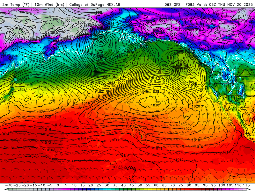Select the 1028 isobar label
The width and height of the screenshot is (255, 191).
(155, 92)
